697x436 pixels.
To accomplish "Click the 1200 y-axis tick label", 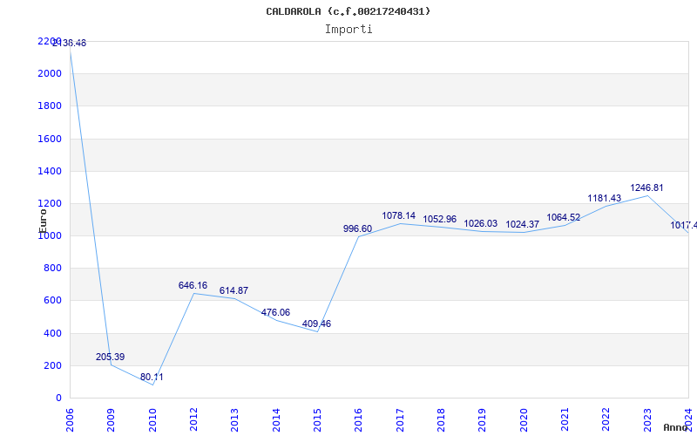I will coord(50,204).
